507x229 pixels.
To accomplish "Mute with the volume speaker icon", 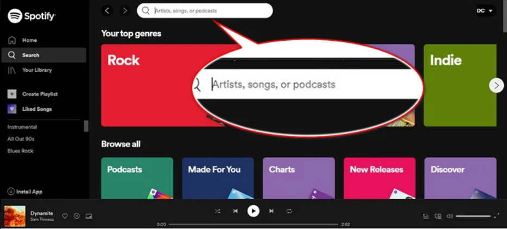I will [x=449, y=217].
